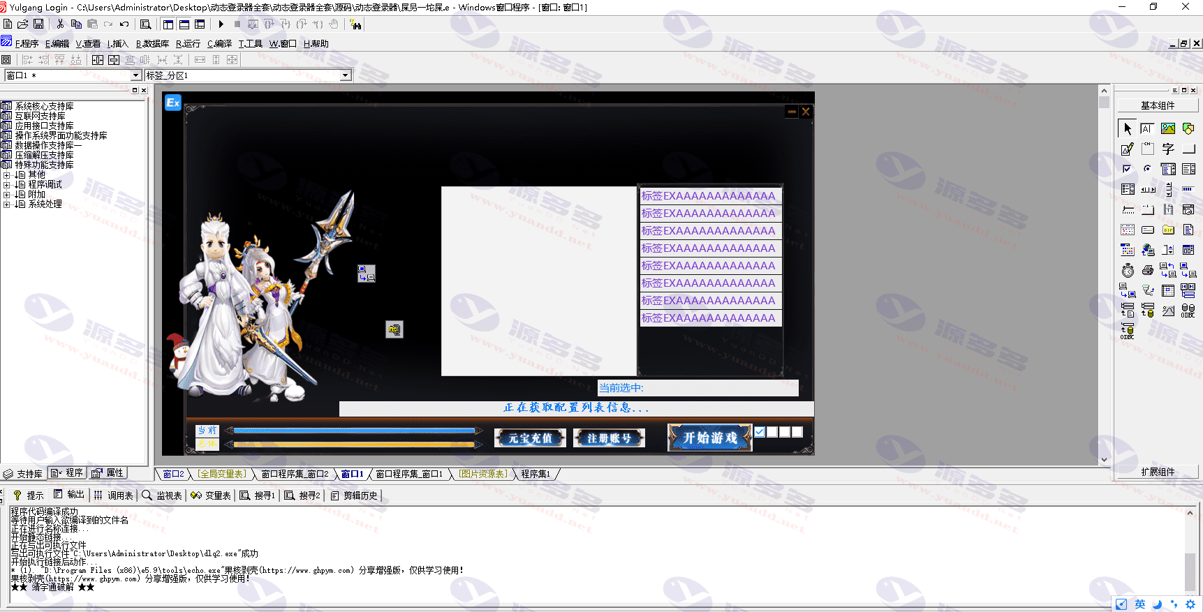The height and width of the screenshot is (612, 1203).
Task: Click the blue 当前 progress bar
Action: [x=354, y=431]
